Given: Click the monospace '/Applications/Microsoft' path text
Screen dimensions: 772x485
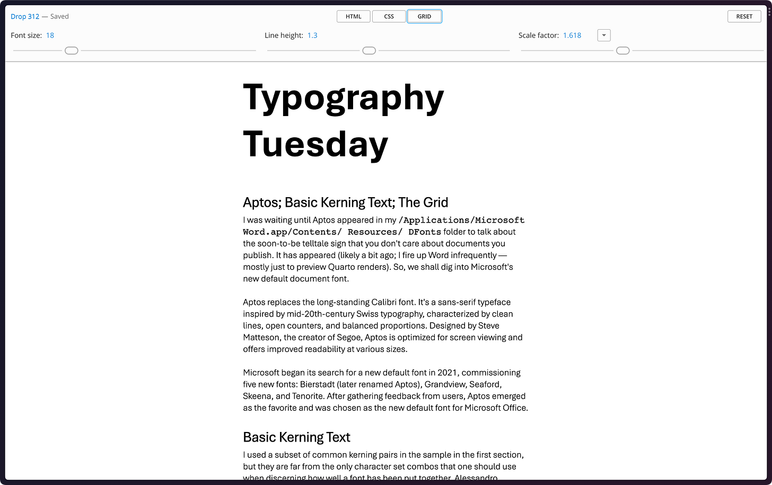Looking at the screenshot, I should click(461, 220).
